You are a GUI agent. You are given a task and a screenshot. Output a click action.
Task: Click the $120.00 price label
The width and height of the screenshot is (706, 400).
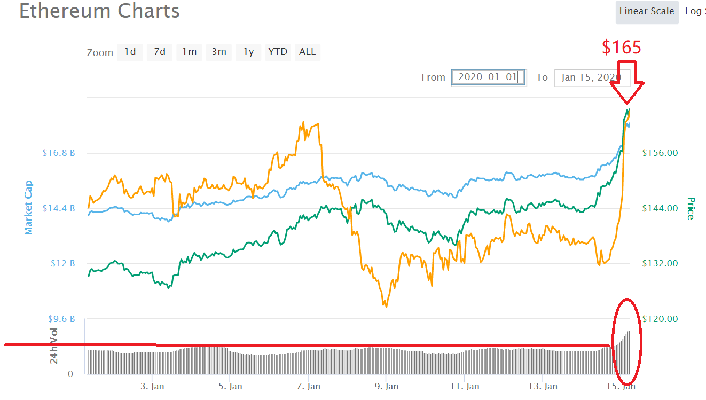660,319
